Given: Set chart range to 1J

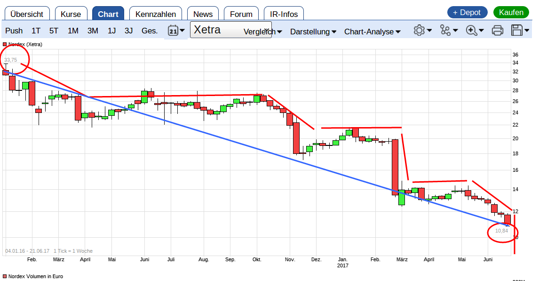Looking at the screenshot, I should 111,31.
